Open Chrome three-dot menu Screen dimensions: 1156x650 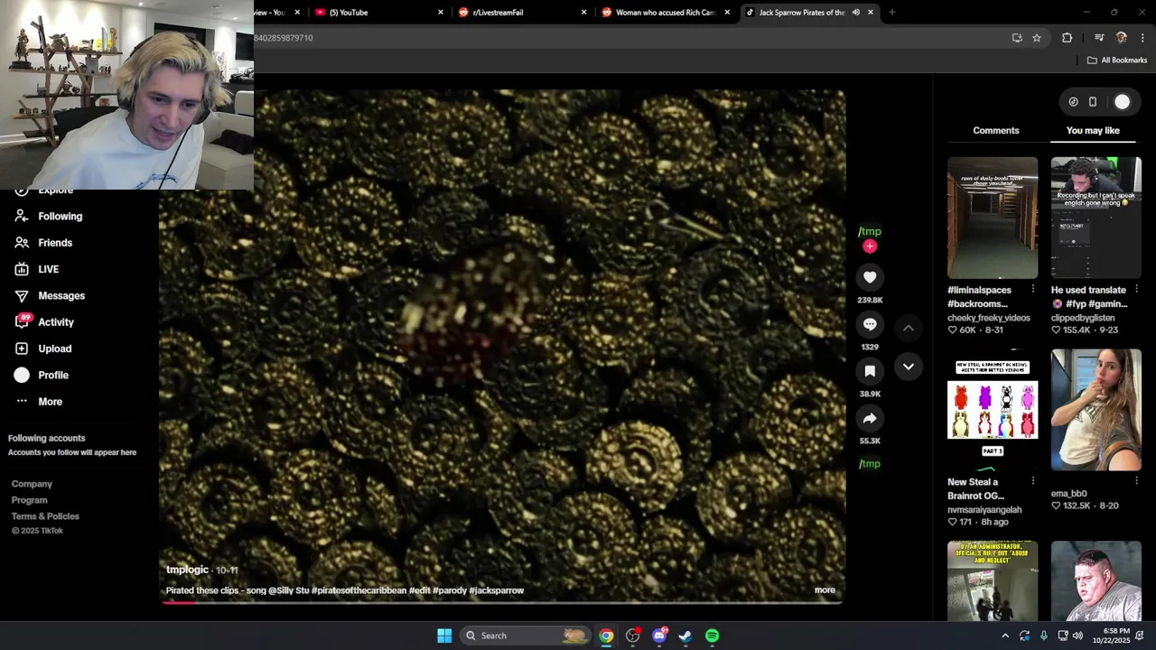(1143, 38)
